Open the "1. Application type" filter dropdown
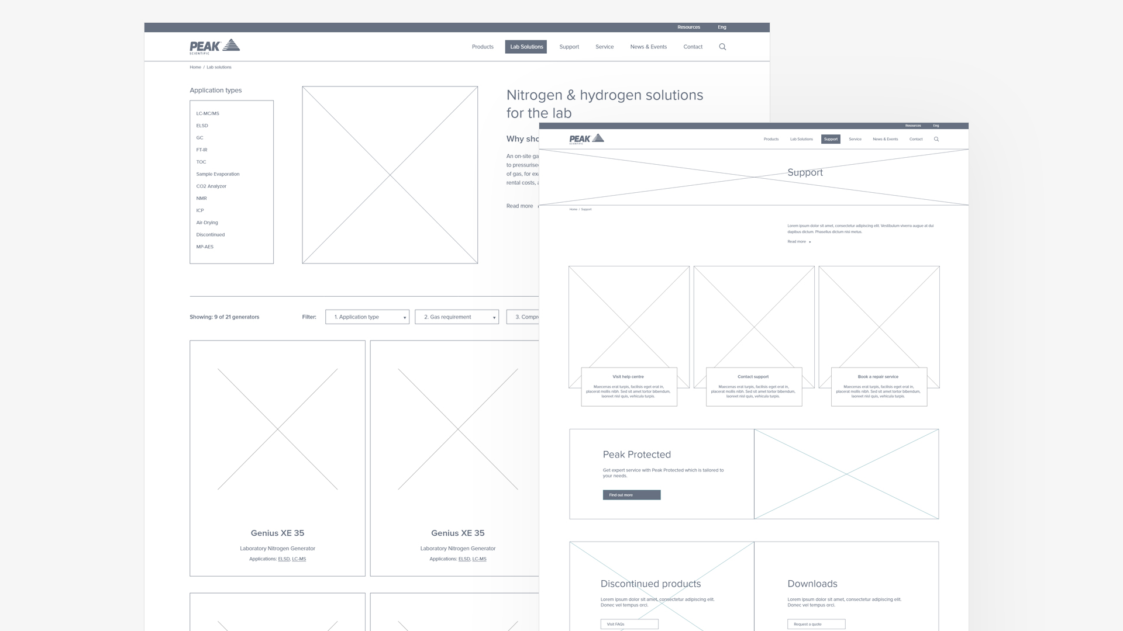Image resolution: width=1123 pixels, height=631 pixels. 367,317
